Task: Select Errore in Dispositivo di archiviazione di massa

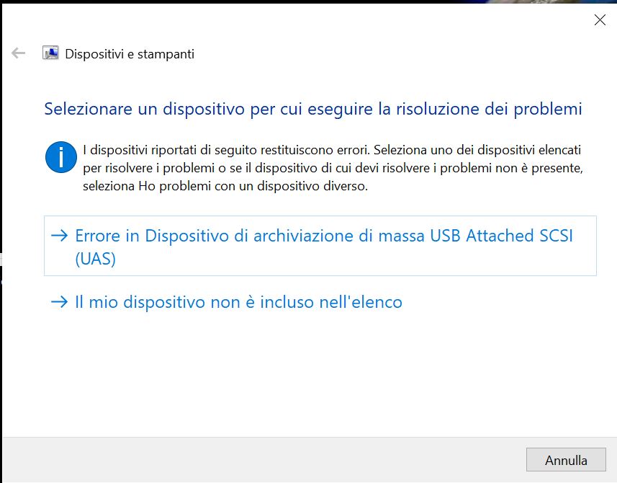Action: [x=320, y=246]
